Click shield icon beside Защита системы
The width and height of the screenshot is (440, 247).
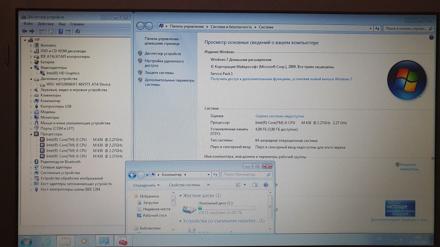140,72
